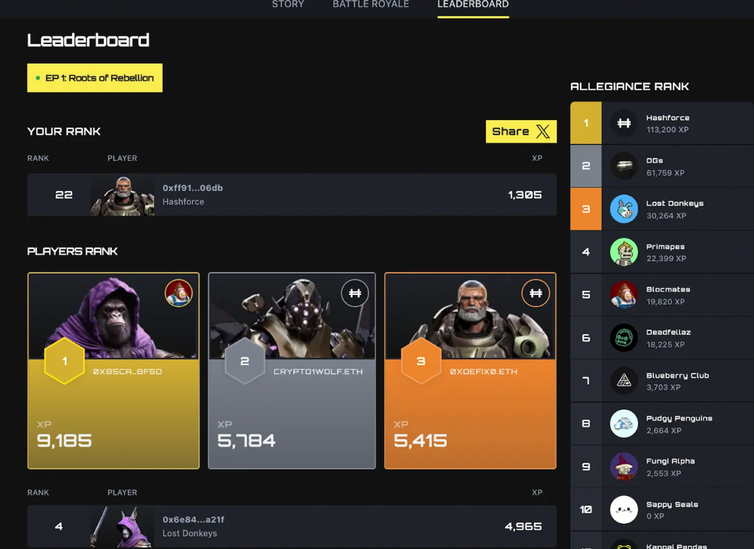Click your rank row 0xff91...06db
Image resolution: width=754 pixels, height=549 pixels.
point(292,195)
